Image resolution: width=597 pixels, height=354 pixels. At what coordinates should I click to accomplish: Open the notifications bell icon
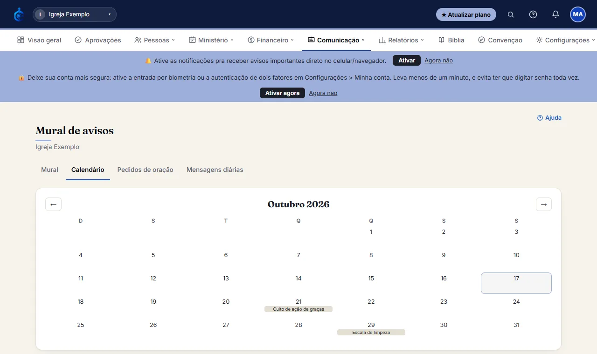[x=555, y=14]
